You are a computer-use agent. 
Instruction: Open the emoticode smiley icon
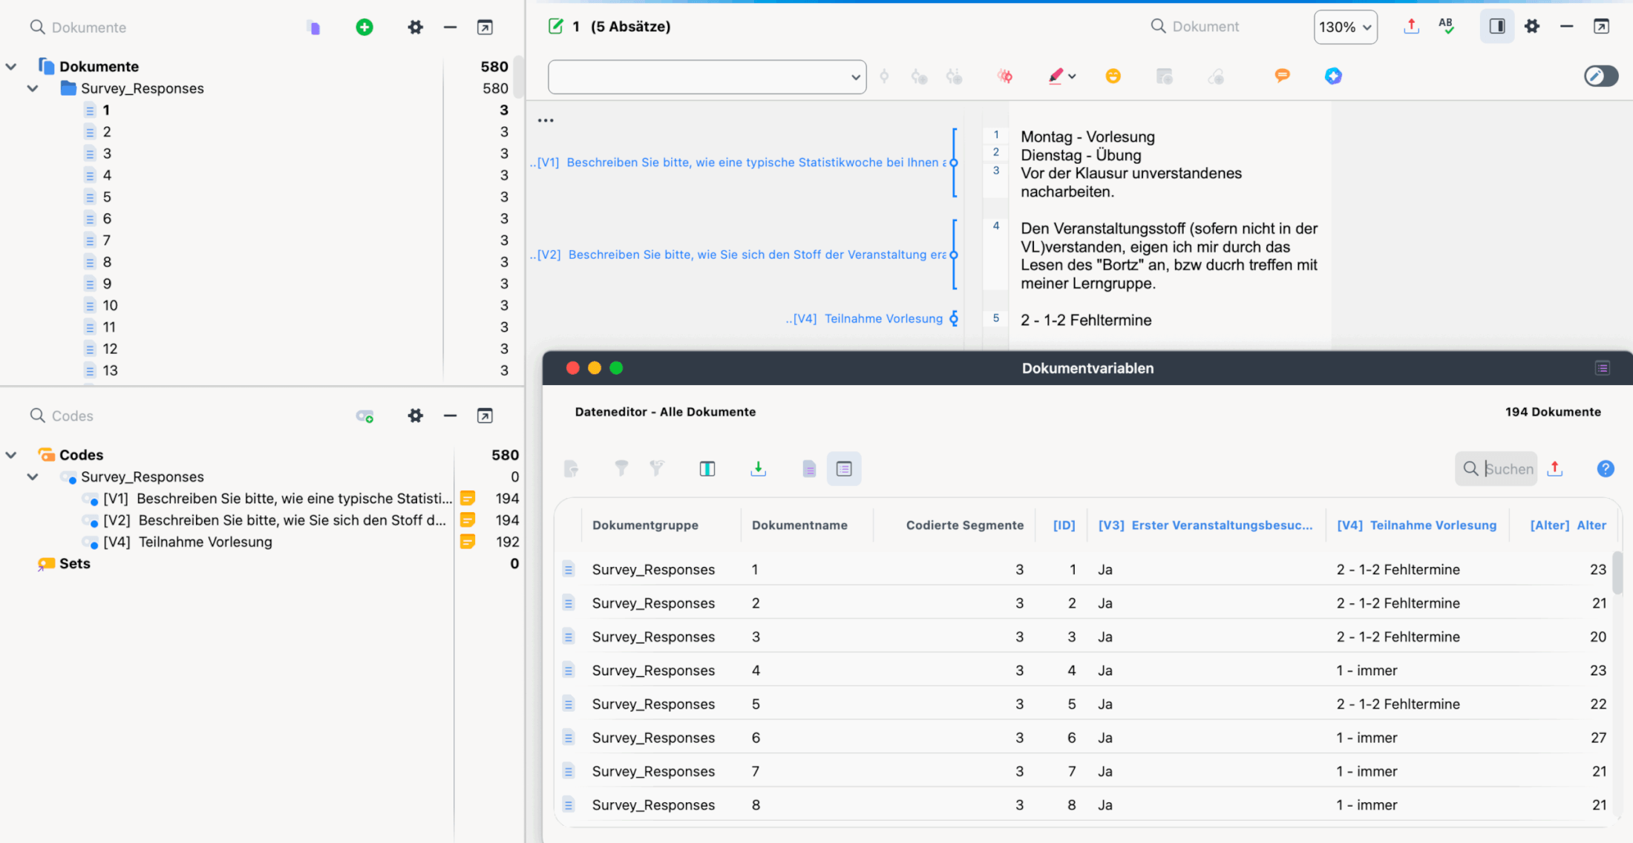point(1113,76)
